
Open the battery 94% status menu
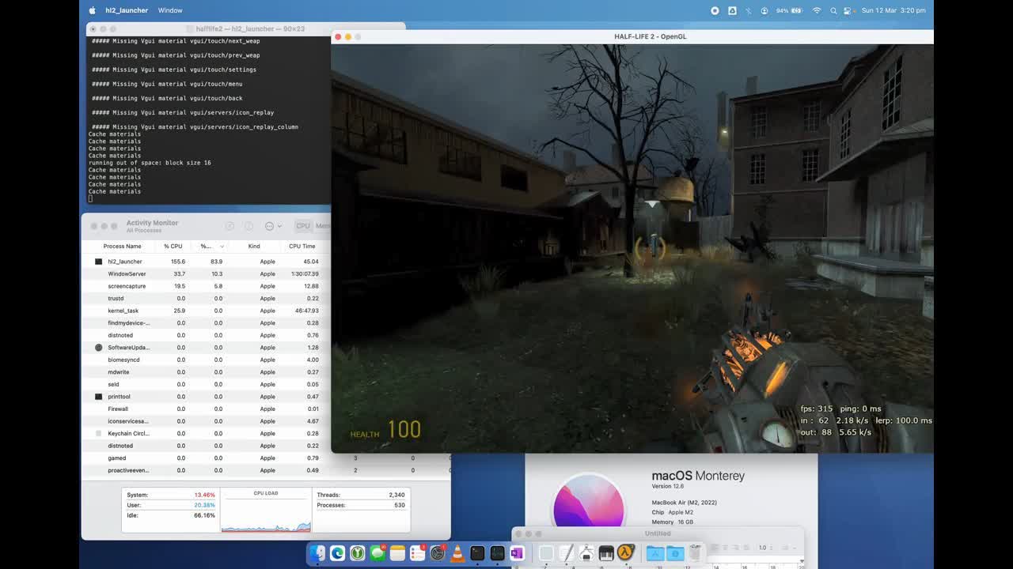tap(788, 10)
